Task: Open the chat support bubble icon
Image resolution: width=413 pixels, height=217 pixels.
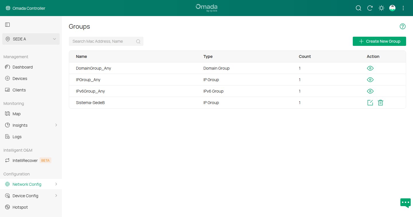Action: point(406,203)
